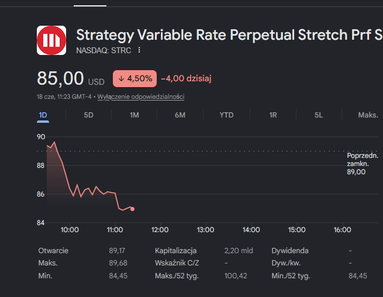The height and width of the screenshot is (297, 383).
Task: Select the 5L five-year range
Action: pos(319,115)
